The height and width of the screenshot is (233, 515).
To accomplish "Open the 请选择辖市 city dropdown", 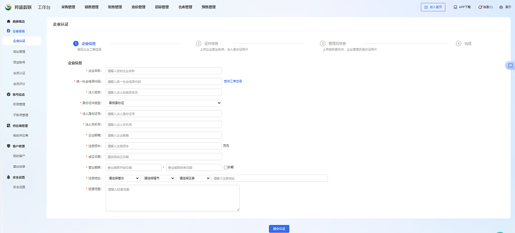I will 158,178.
